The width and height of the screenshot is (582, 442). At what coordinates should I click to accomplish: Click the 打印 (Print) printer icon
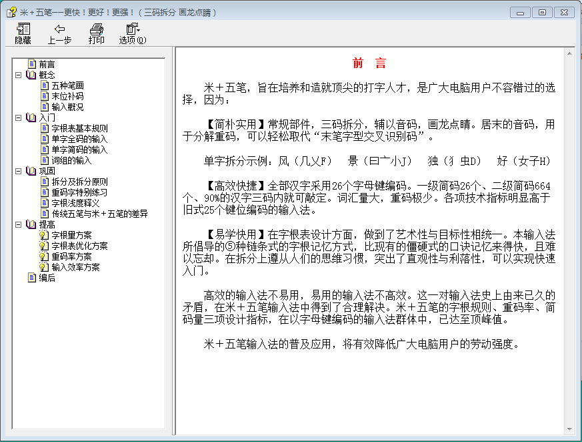[x=97, y=29]
